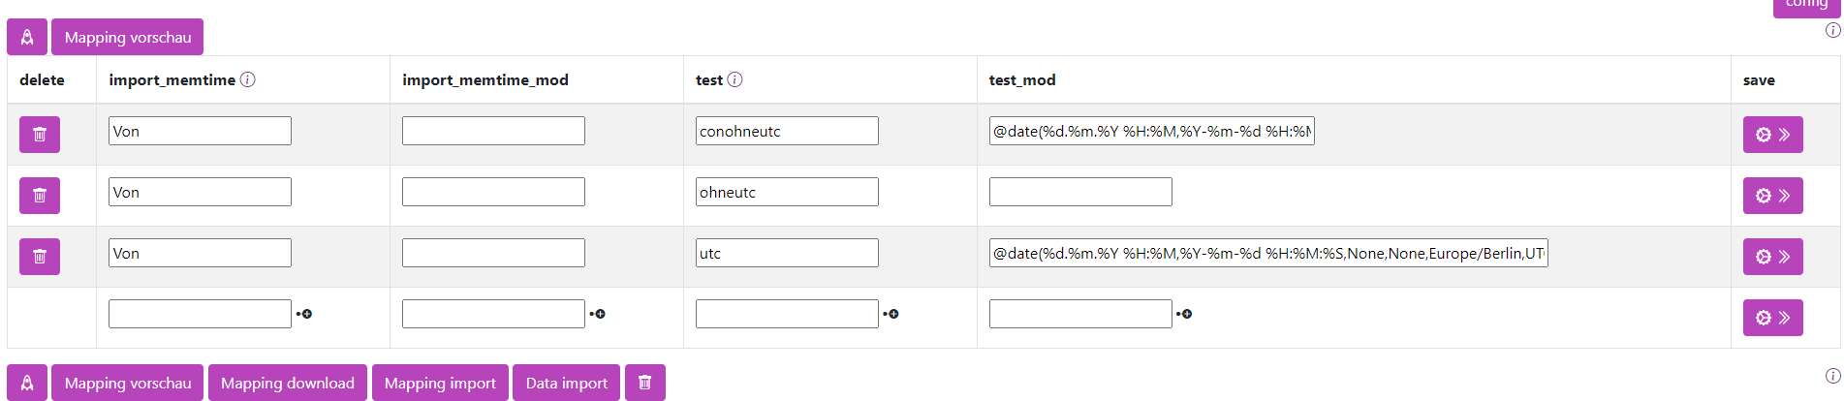Save the conohneutc row with gear button

1772,135
